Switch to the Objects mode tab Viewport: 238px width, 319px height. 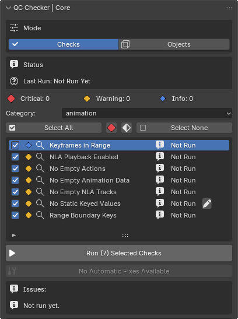coord(174,44)
